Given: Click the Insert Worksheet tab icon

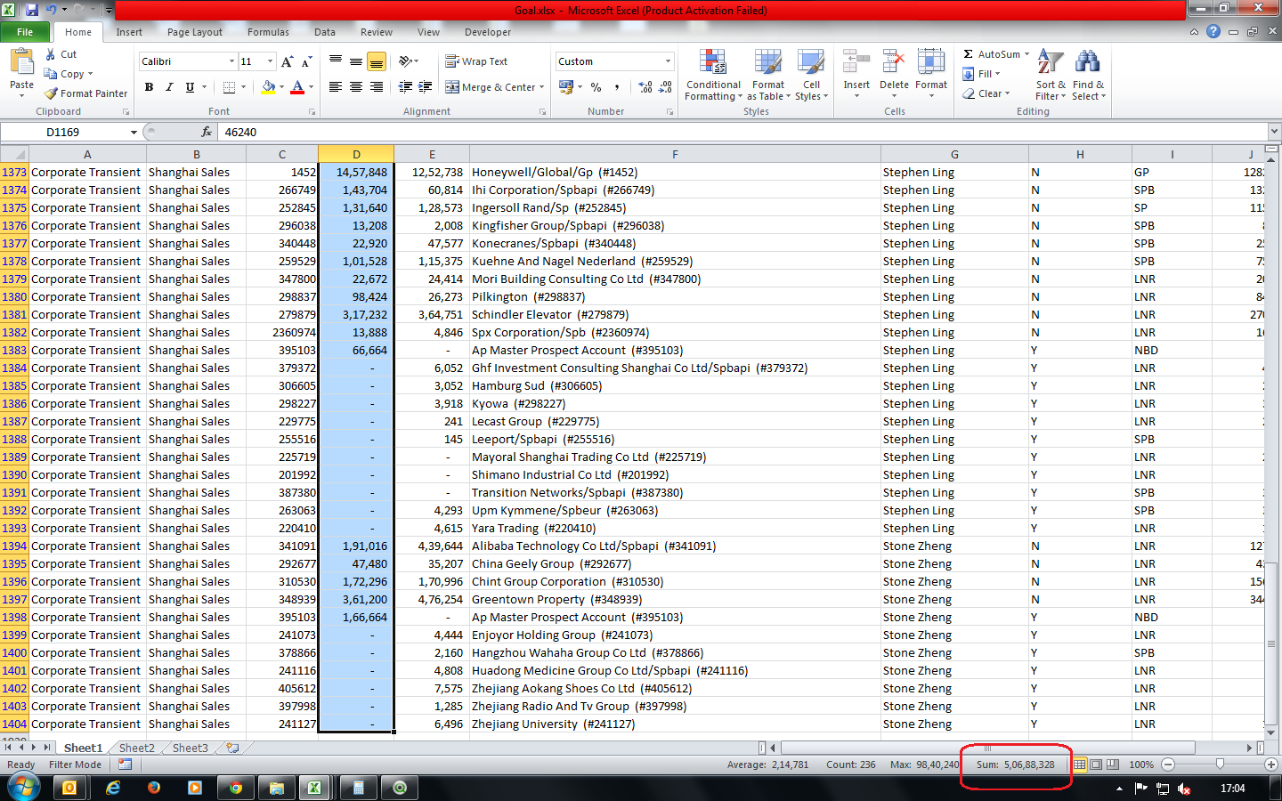Looking at the screenshot, I should 232,748.
